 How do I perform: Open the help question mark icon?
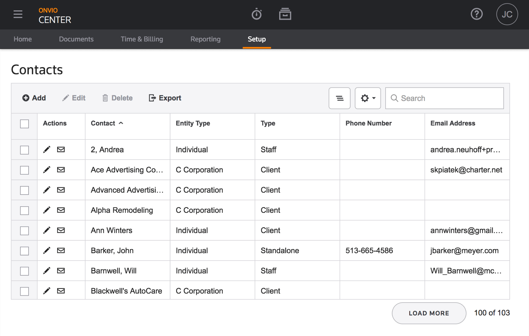[476, 14]
